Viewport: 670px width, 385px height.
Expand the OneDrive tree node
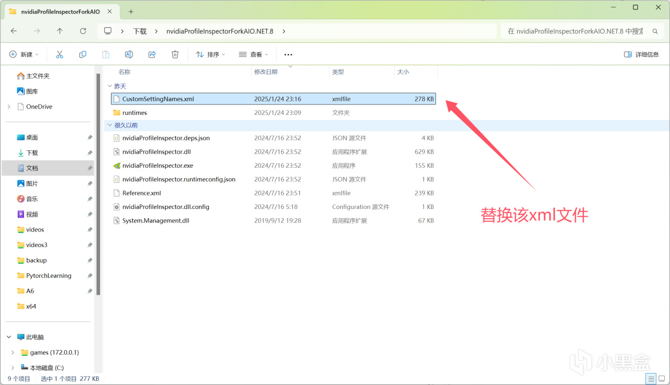point(9,107)
